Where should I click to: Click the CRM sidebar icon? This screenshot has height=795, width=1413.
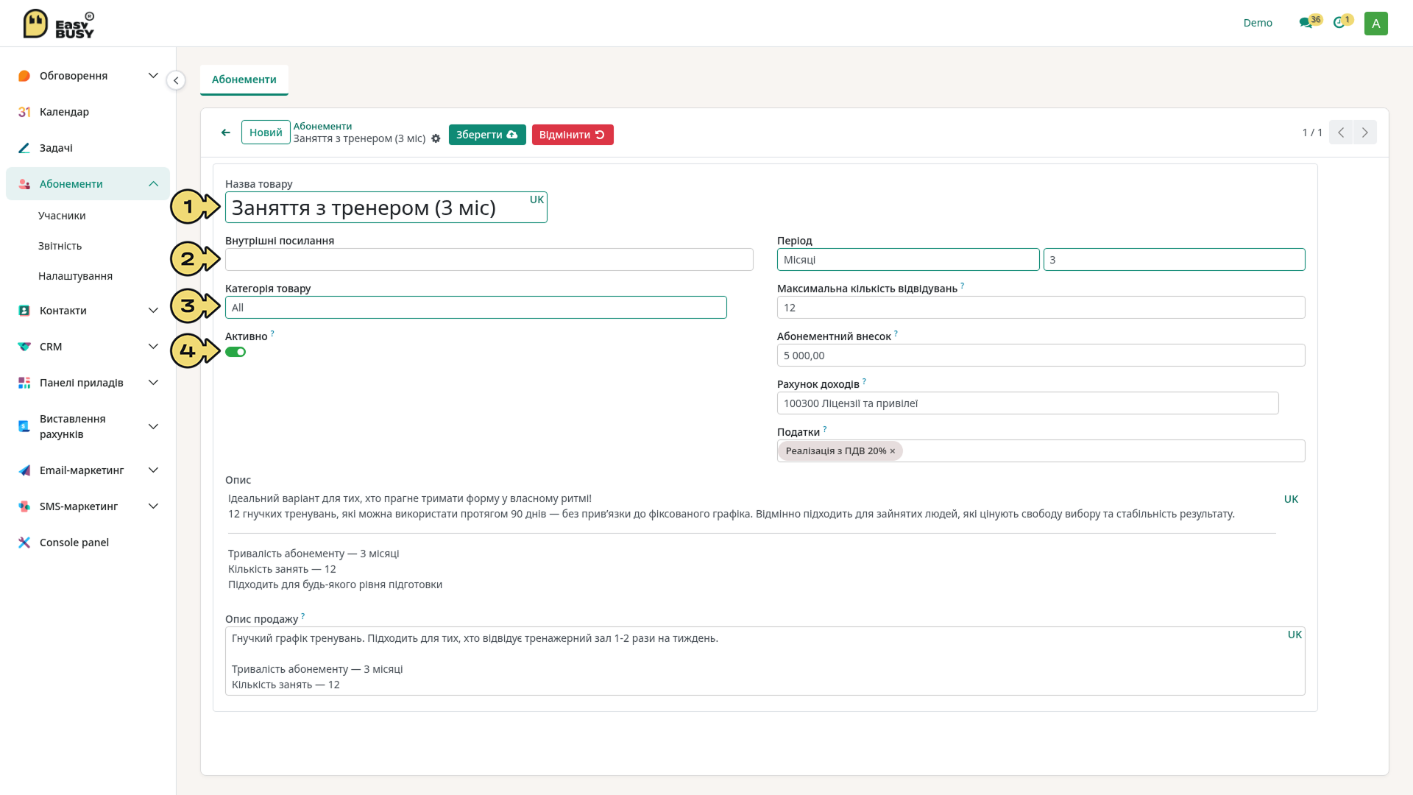pos(24,347)
